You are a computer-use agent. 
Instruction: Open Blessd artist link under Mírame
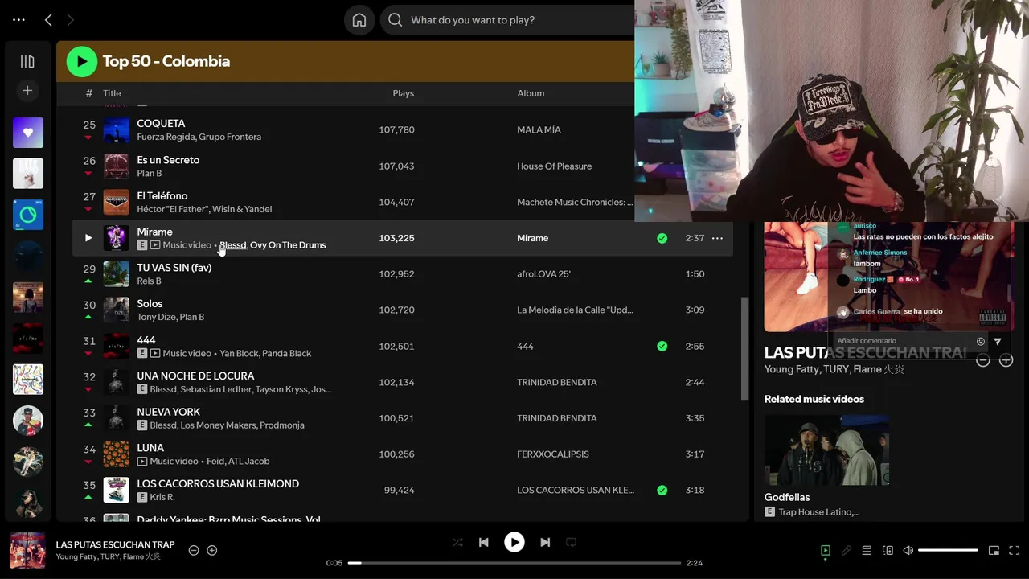232,245
